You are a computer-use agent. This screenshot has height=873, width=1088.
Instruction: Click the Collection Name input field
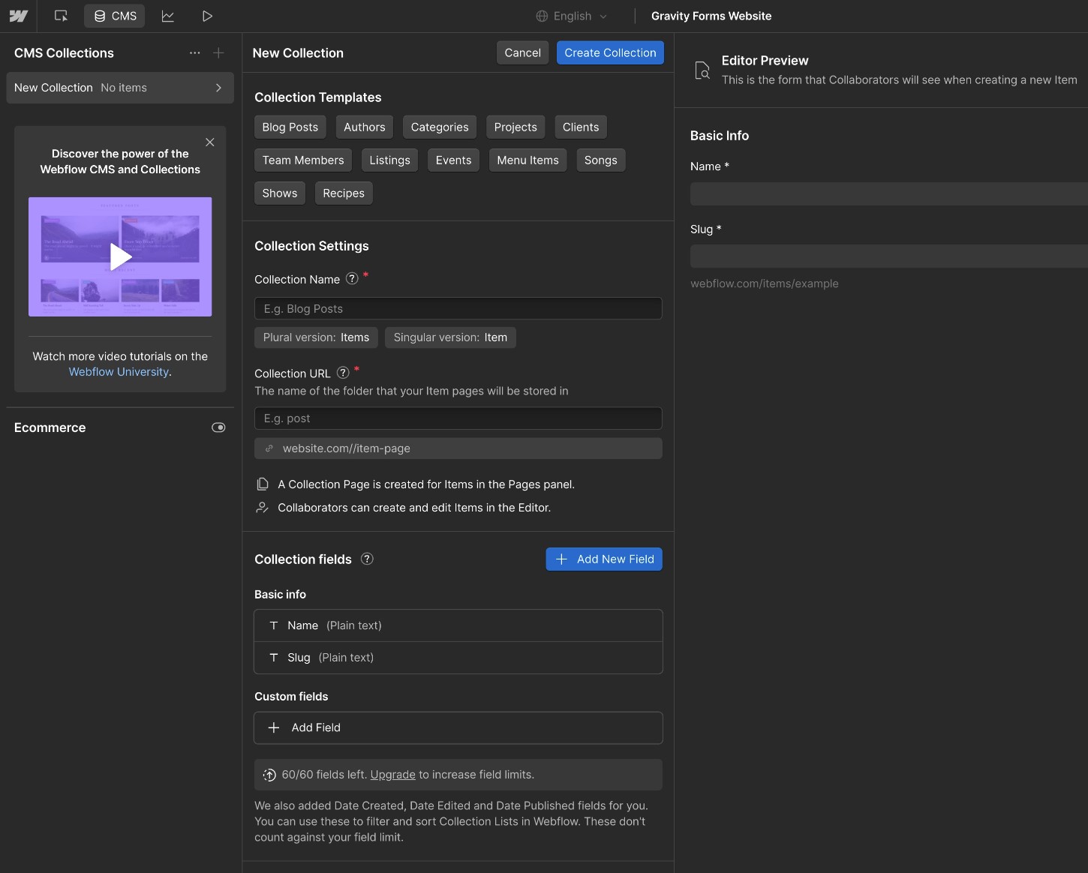(458, 308)
